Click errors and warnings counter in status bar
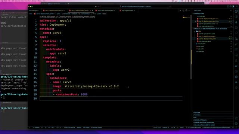 [59, 128]
